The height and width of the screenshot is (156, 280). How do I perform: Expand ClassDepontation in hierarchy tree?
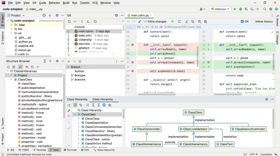(78, 123)
